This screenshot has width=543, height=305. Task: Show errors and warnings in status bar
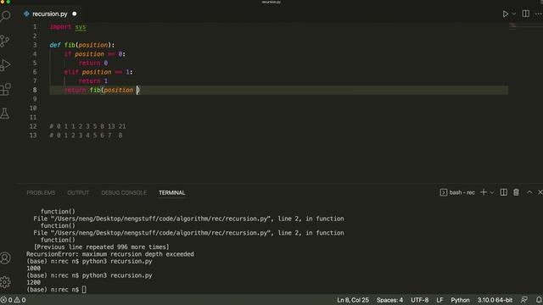click(x=14, y=300)
